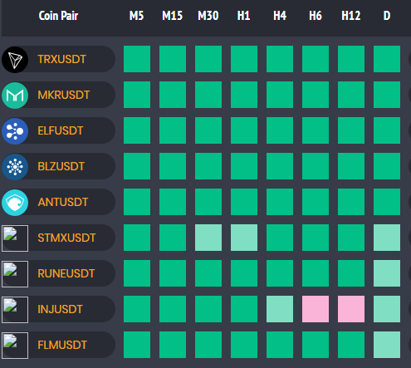Select the H6 timeframe column header
411x368 pixels.
[x=316, y=16]
